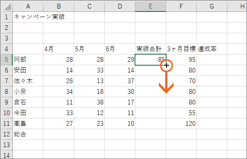Click empty 実績合計 cell for 高島
Viewport: 247px width, 159px height.
(150, 124)
